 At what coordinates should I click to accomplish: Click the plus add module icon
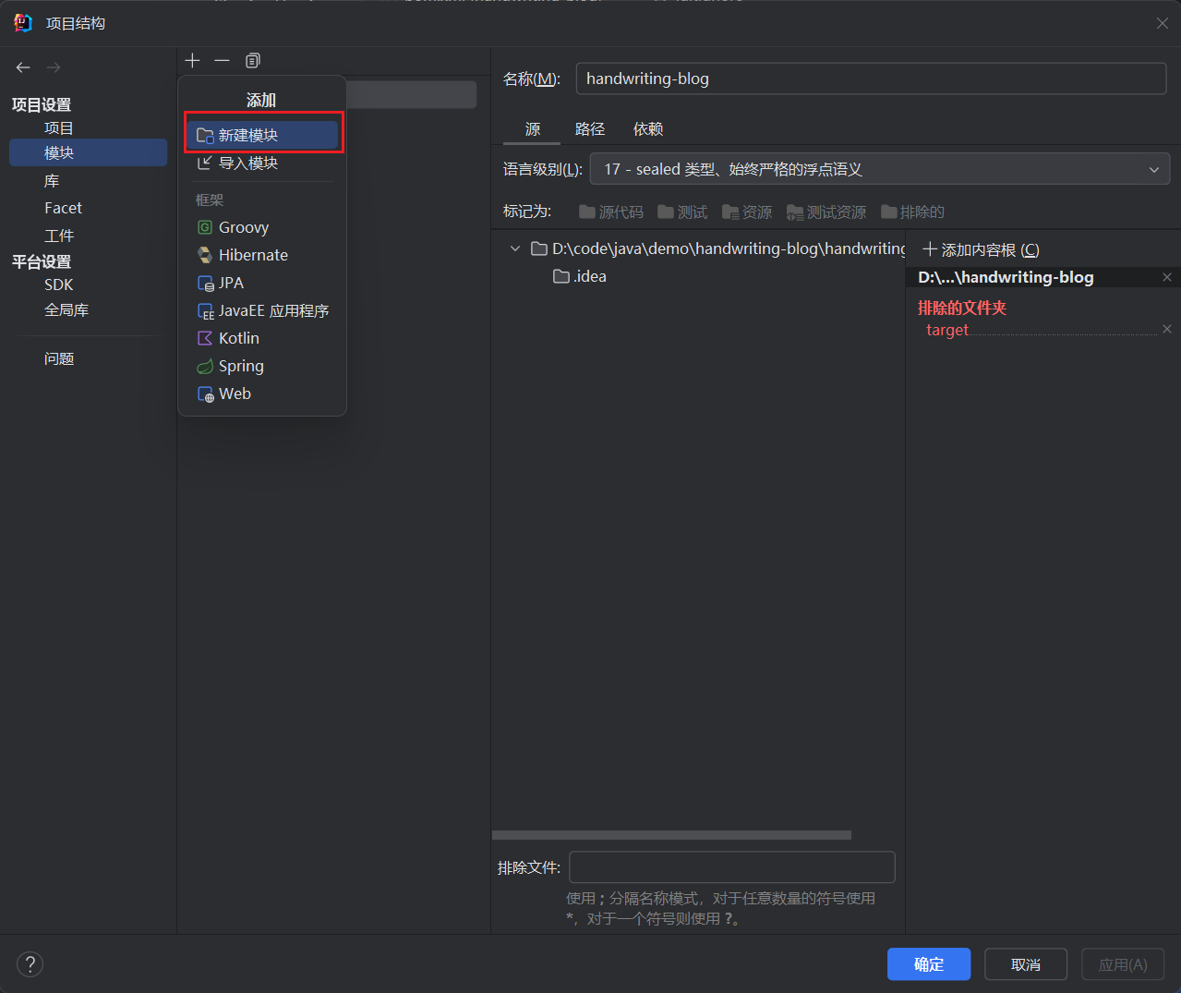point(192,60)
